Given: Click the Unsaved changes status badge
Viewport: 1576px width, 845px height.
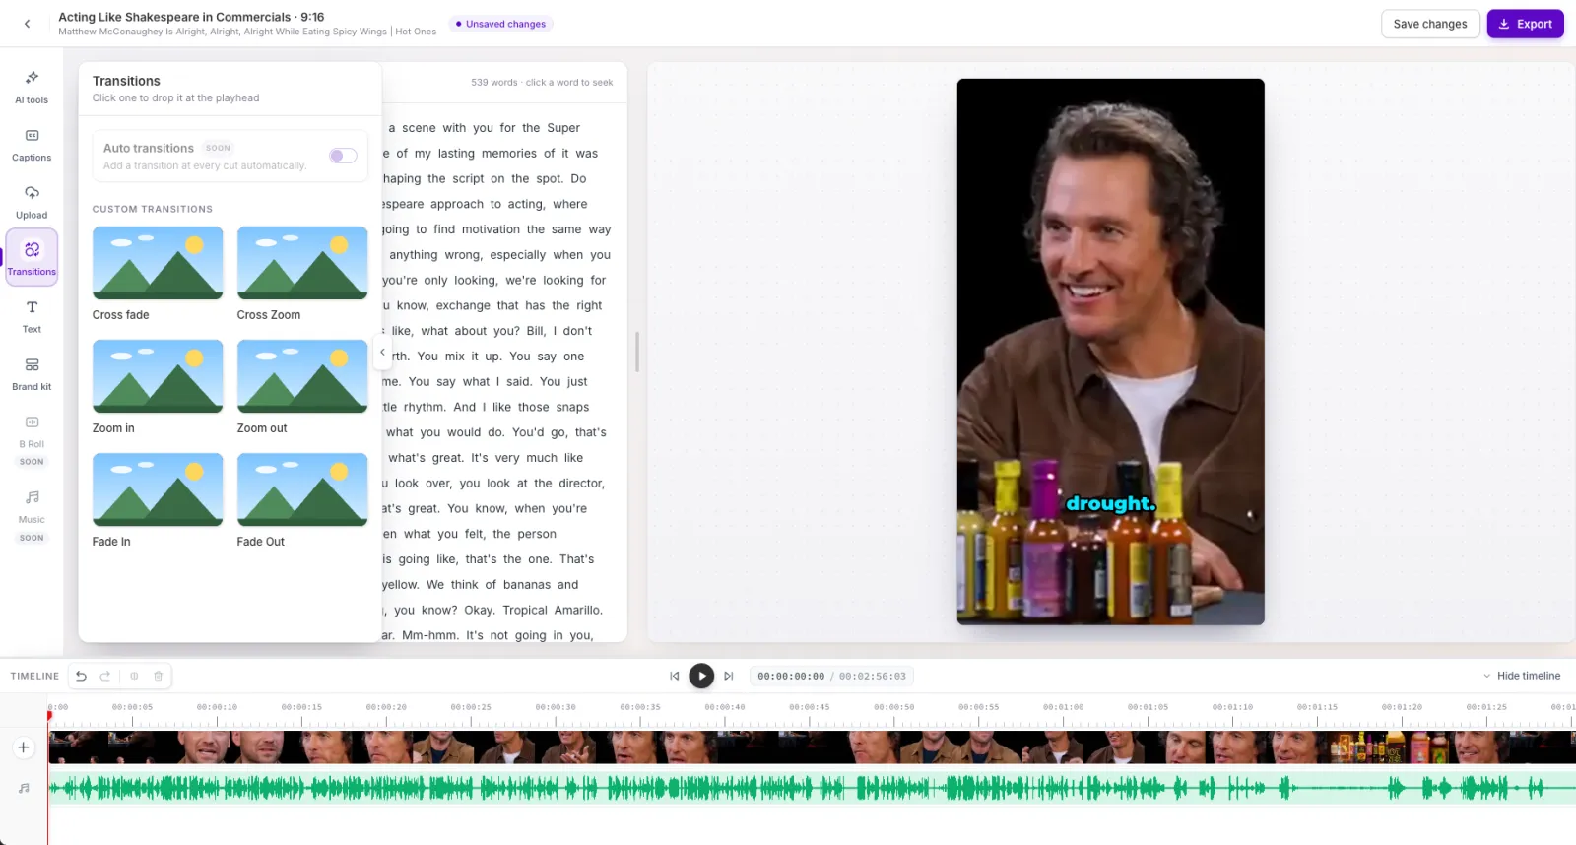Looking at the screenshot, I should [500, 24].
